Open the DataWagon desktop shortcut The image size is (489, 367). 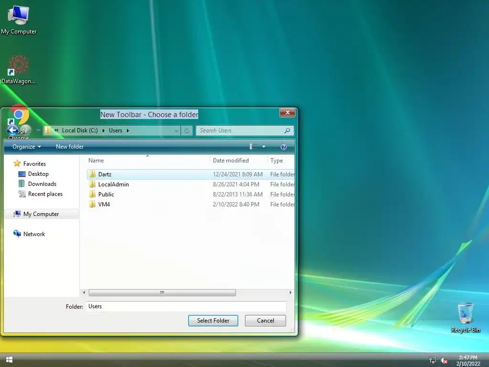coord(19,69)
